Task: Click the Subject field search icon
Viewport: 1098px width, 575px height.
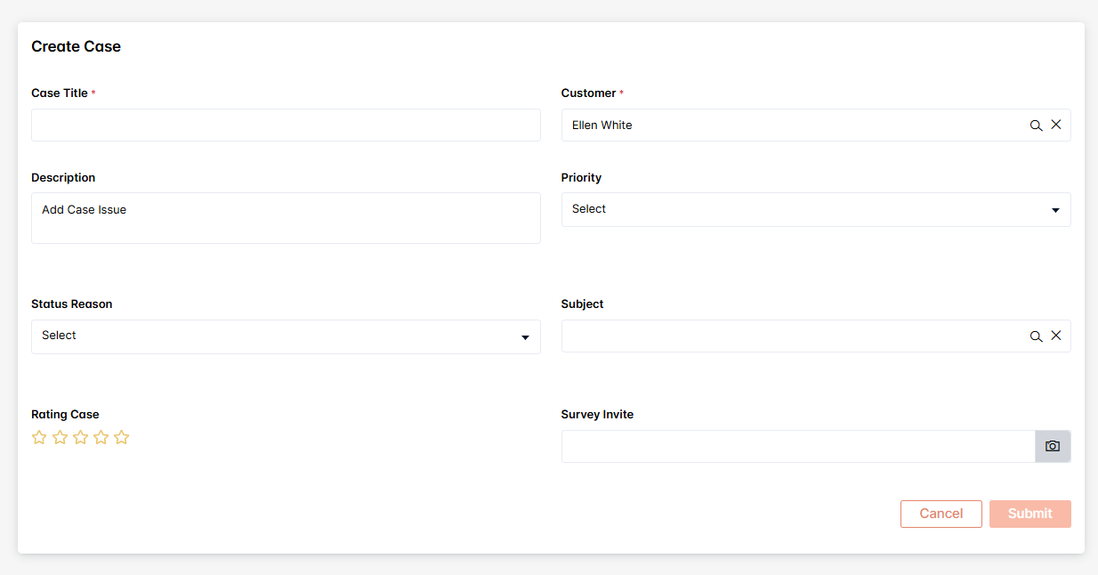Action: [x=1036, y=336]
